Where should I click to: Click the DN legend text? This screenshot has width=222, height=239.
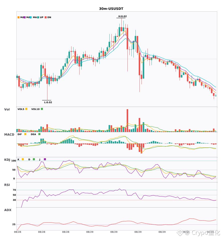(x=49, y=17)
